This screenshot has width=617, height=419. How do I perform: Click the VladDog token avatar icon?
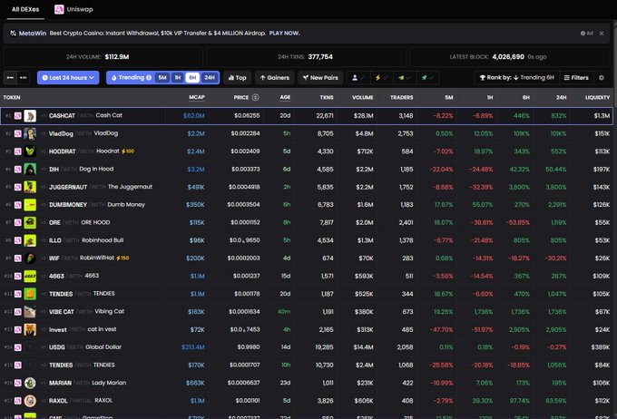30,133
